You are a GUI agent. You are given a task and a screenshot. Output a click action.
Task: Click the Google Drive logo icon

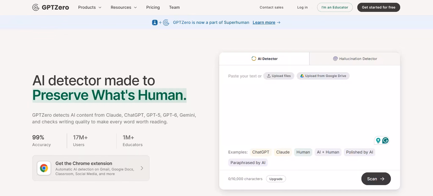click(302, 76)
